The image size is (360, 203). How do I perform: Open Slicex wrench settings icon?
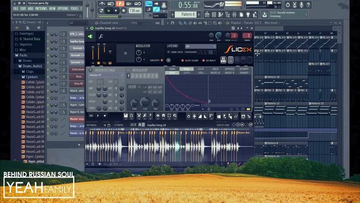(101, 36)
